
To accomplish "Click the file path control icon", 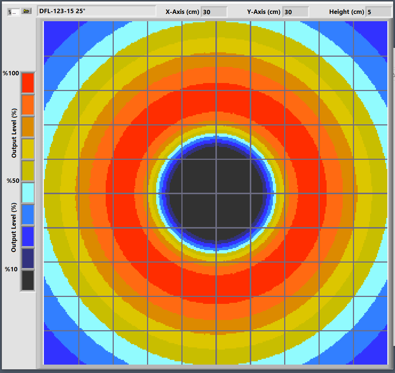I will click(x=14, y=12).
